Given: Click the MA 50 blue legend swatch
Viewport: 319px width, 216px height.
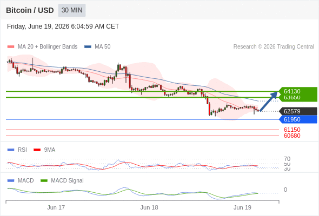Looking at the screenshot, I should (88, 47).
